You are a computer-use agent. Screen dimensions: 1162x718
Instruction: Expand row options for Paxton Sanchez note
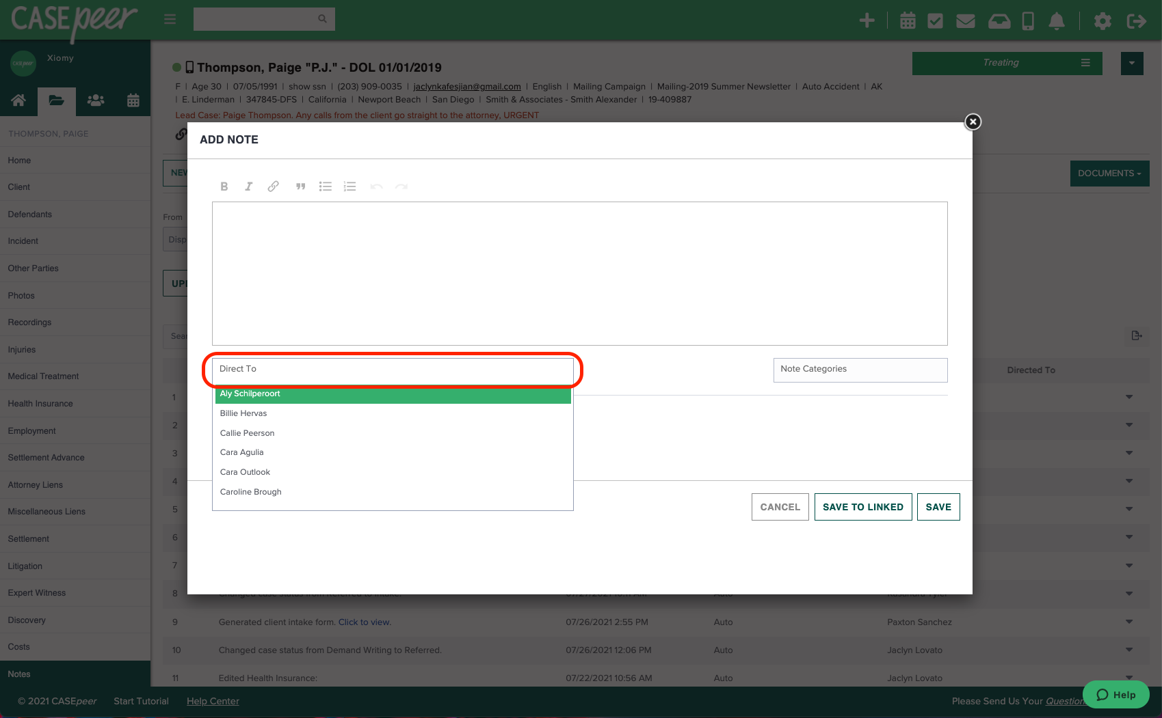tap(1129, 622)
